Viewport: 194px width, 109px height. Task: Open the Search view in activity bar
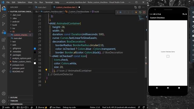click(4, 16)
